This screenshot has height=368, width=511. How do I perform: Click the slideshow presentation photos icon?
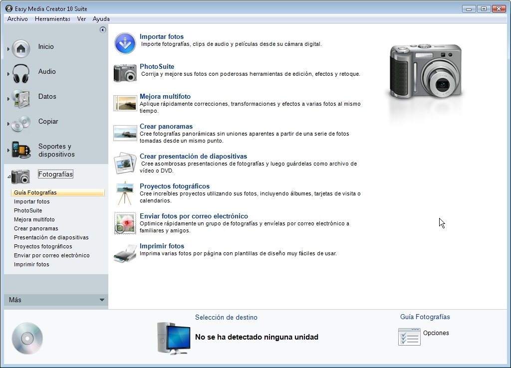(125, 163)
